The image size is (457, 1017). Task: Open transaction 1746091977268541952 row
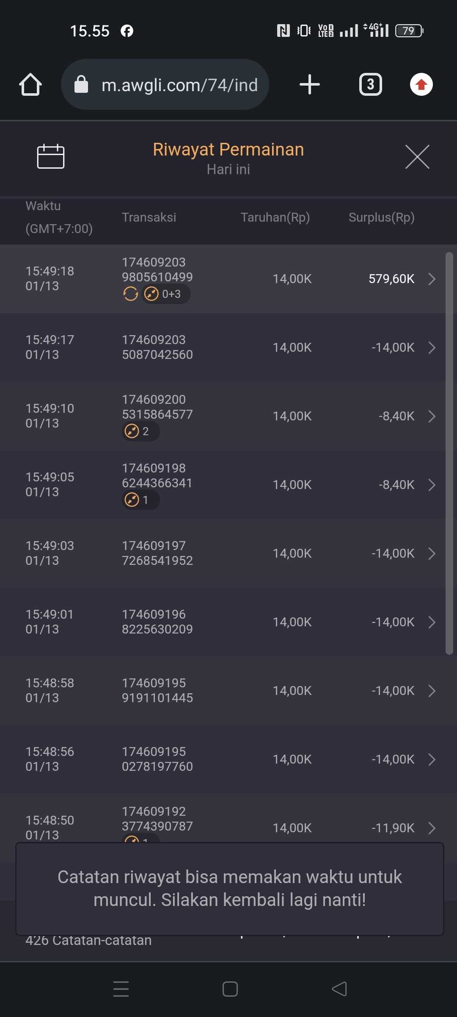click(228, 553)
